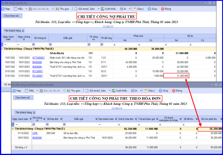This screenshot has width=223, height=155.
Task: Click the Nạp refresh icon in top window
Action: coord(3,9)
